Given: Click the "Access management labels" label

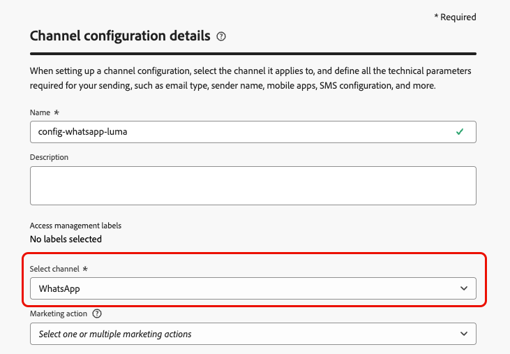Looking at the screenshot, I should [x=75, y=226].
